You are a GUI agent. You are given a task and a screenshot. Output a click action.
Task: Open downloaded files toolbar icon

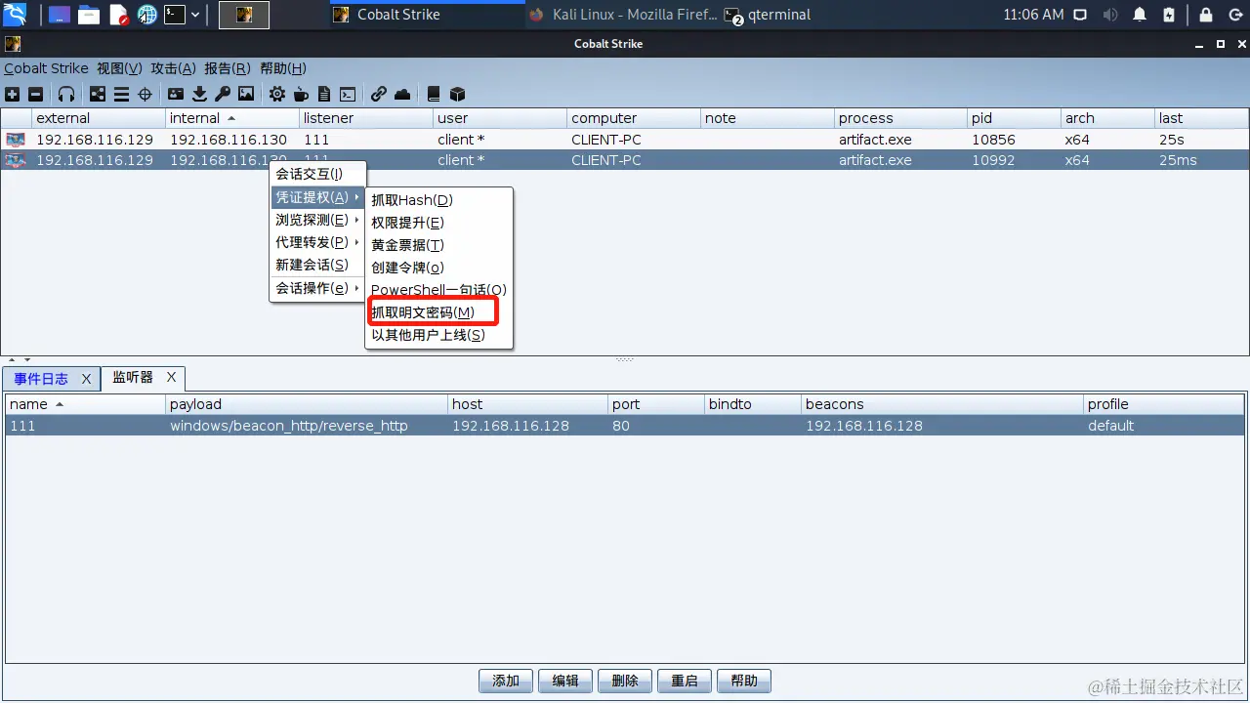[x=199, y=94]
